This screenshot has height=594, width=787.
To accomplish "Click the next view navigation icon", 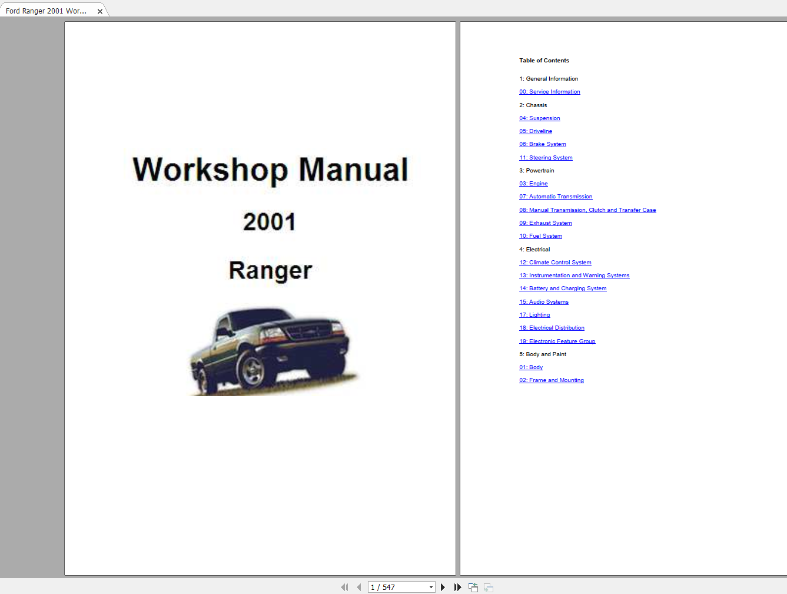I will tap(489, 587).
